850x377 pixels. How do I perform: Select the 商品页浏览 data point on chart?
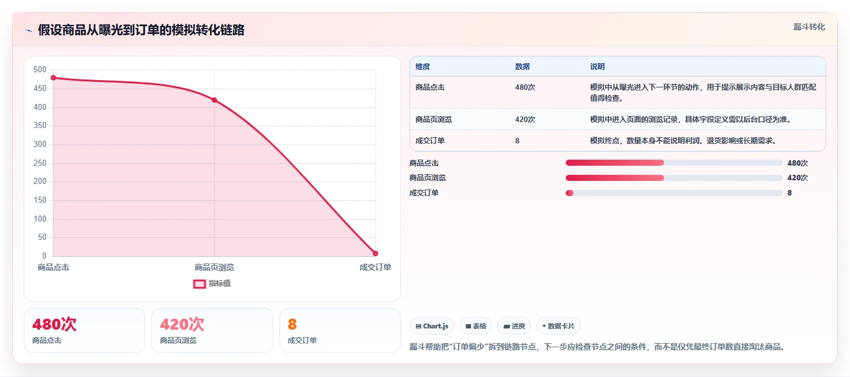tap(214, 100)
